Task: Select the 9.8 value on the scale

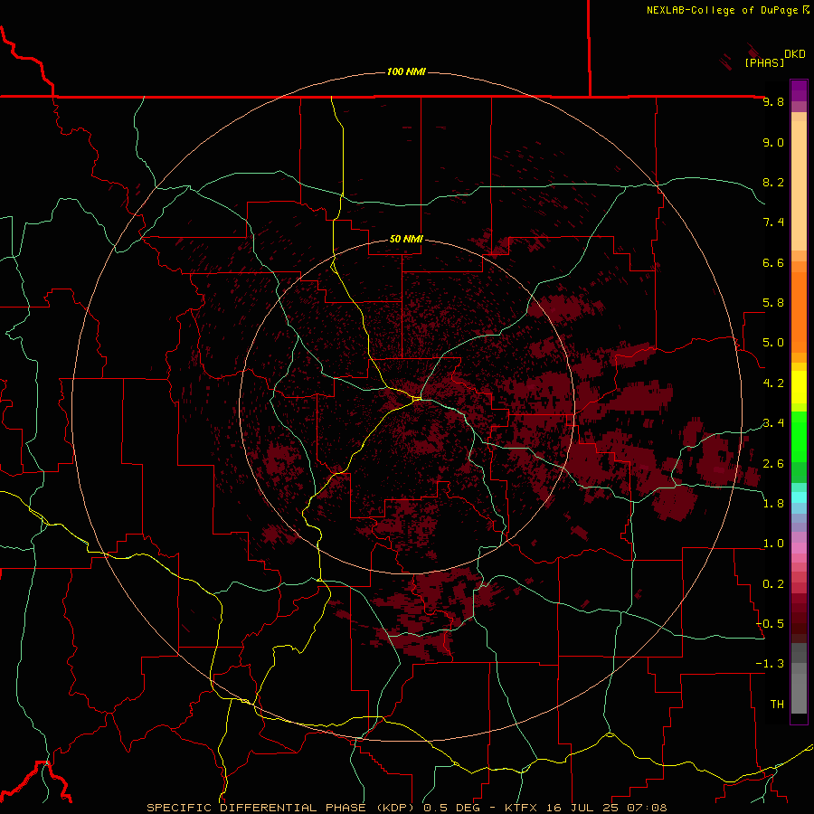Action: 773,102
